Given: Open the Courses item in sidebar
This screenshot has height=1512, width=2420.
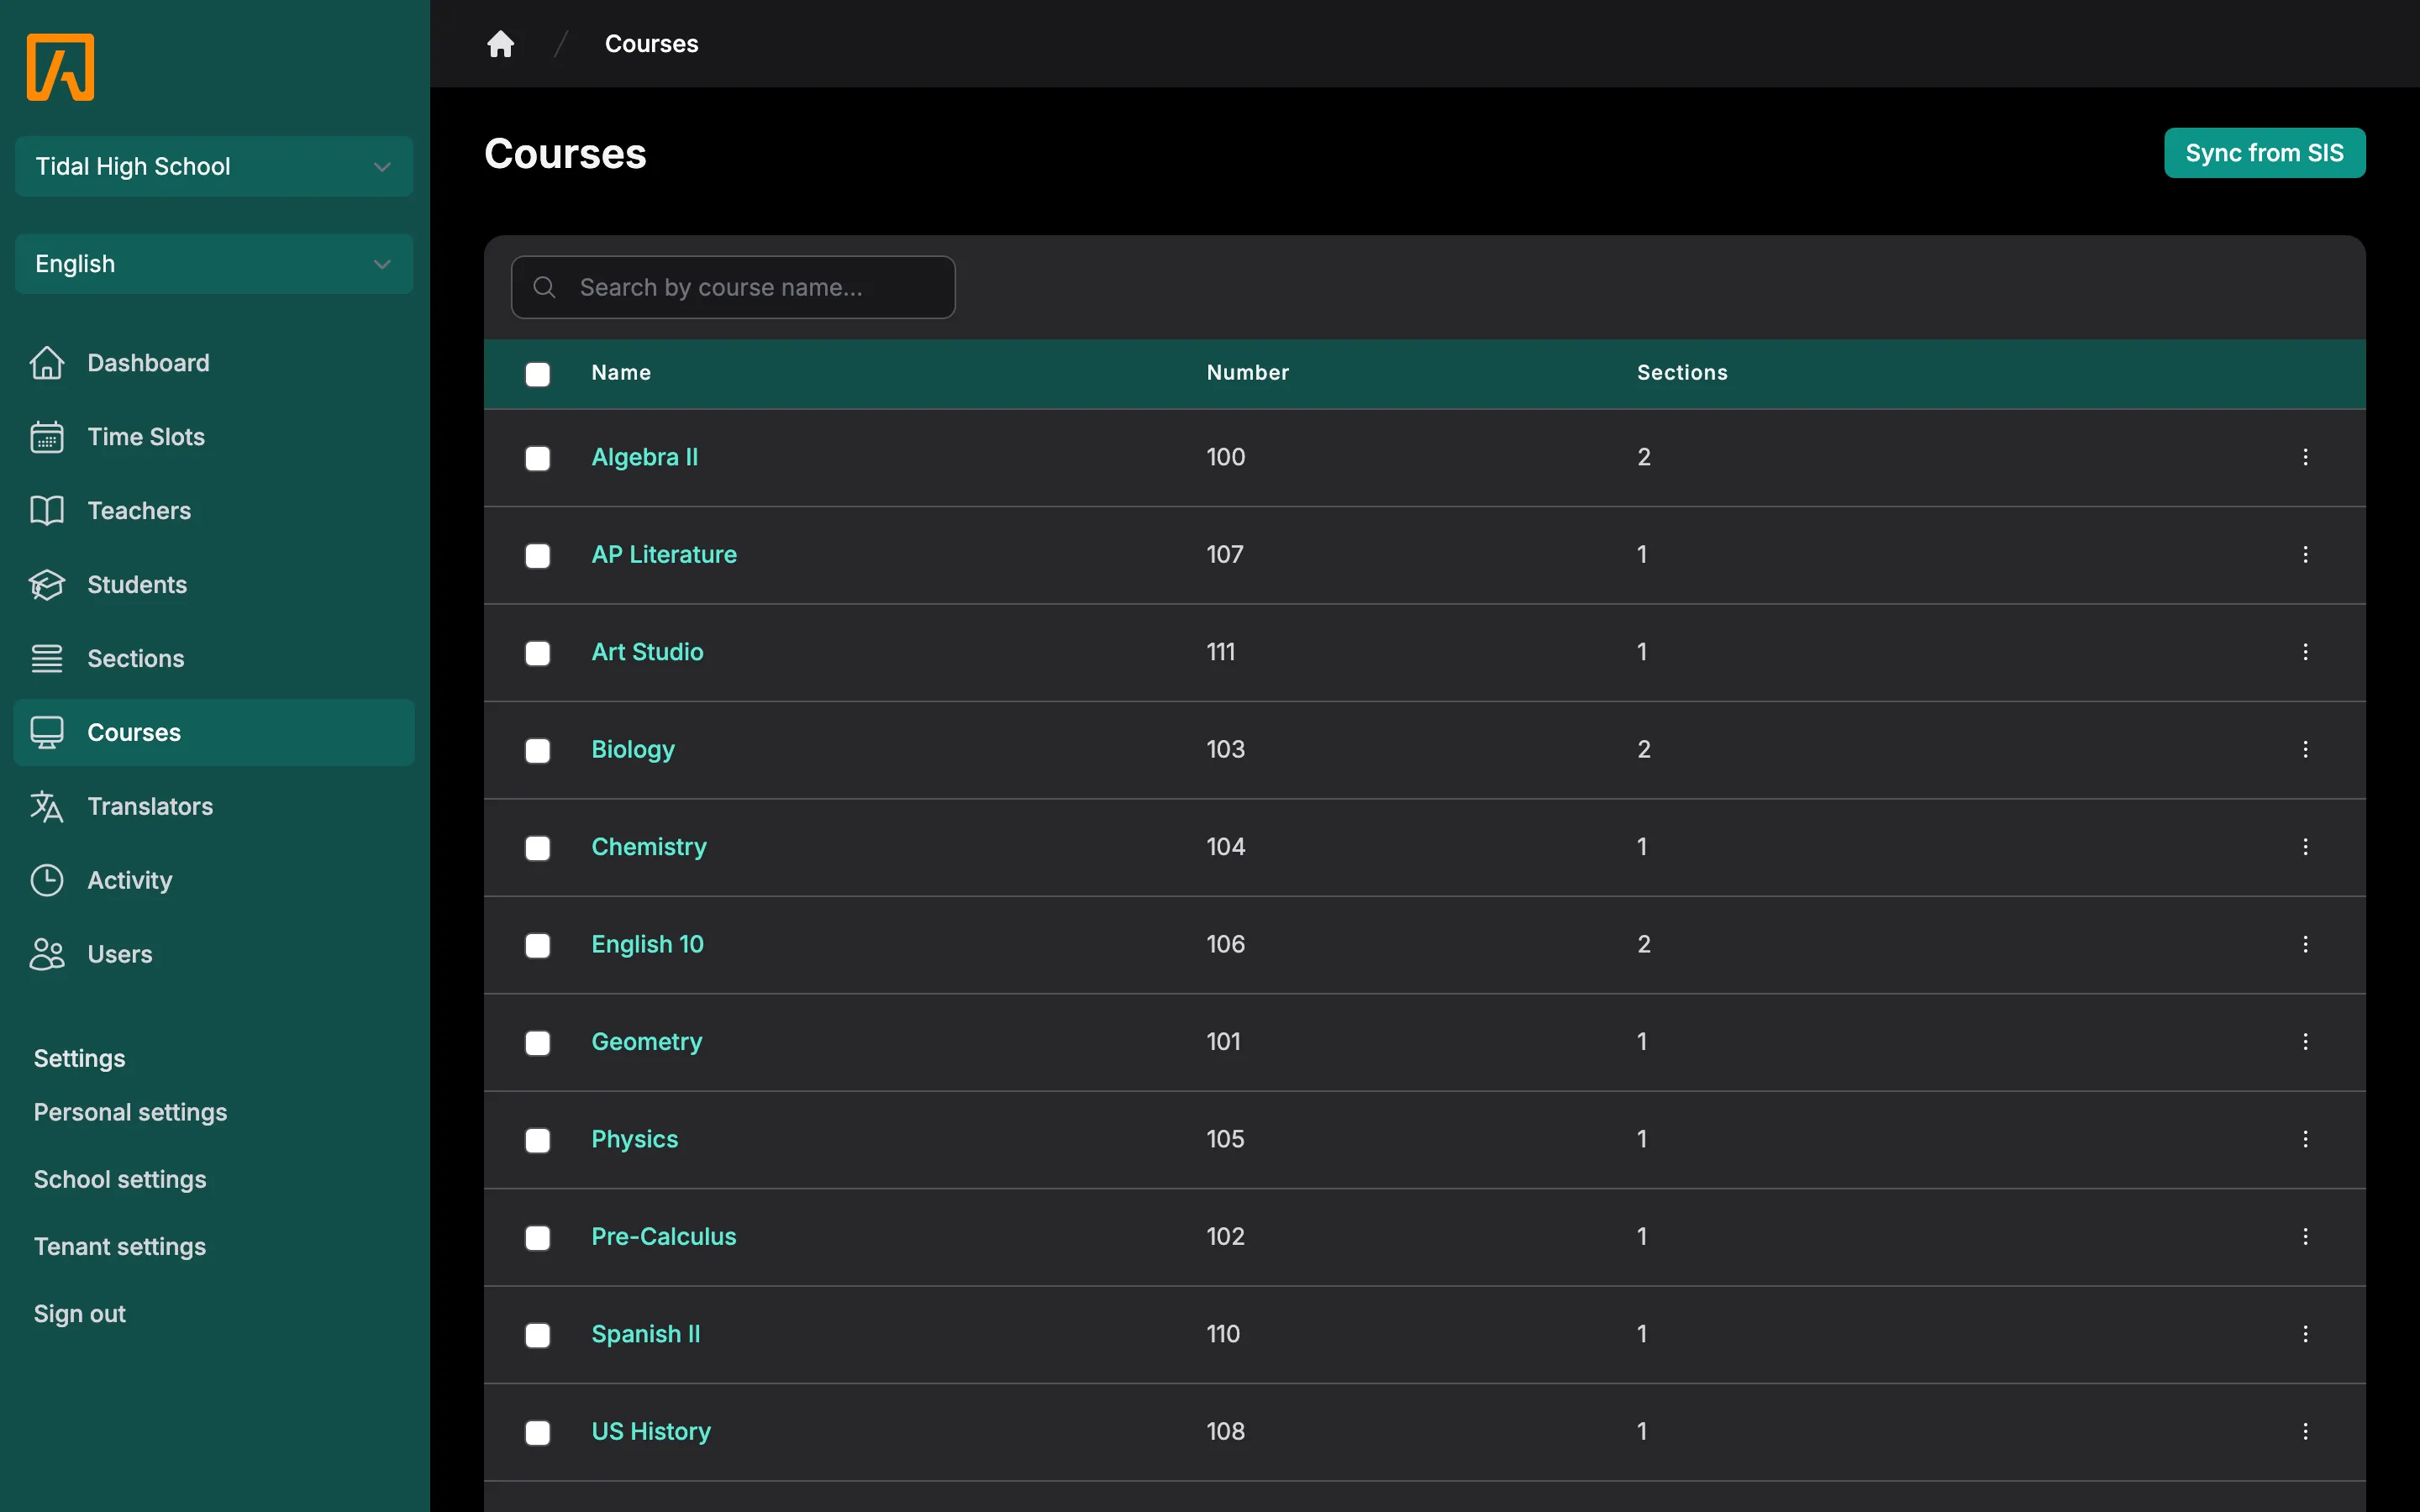Looking at the screenshot, I should 214,732.
